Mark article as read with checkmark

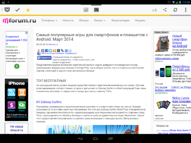tap(18, 10)
